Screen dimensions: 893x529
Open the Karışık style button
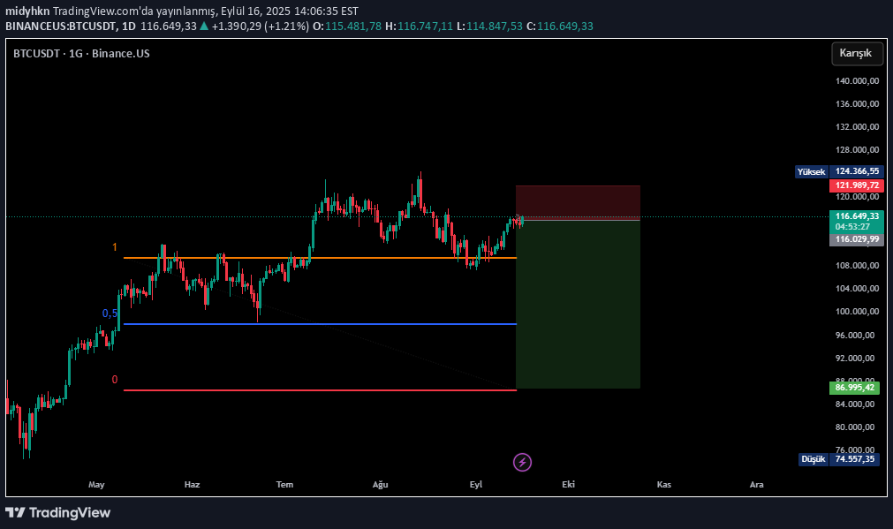pos(856,54)
